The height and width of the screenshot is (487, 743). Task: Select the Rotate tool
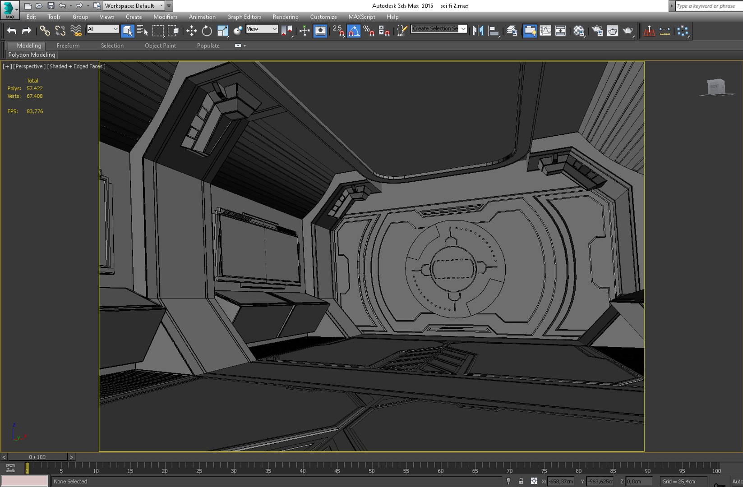click(207, 31)
